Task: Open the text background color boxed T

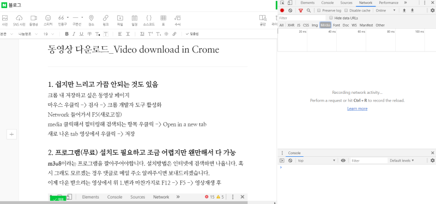Action: tap(106, 34)
